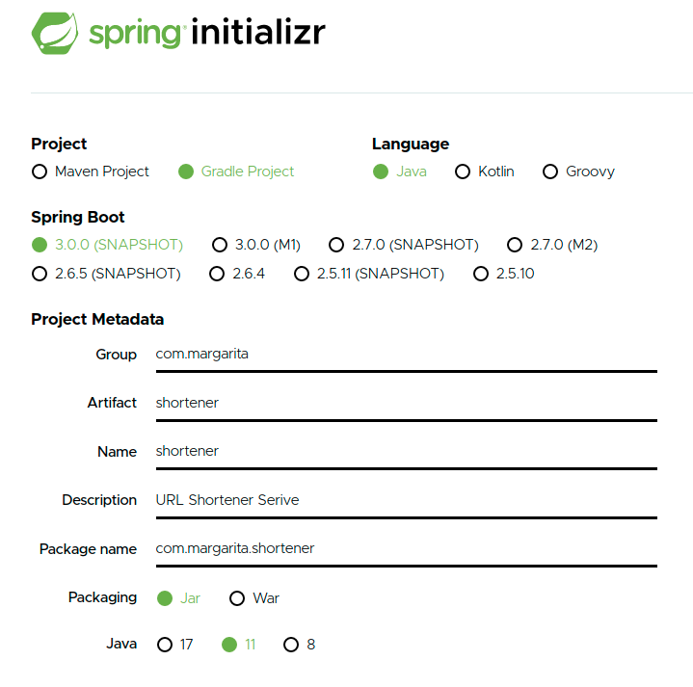Choose Spring Boot 2.7.0 (SNAPSHOT)
Image resolution: width=693 pixels, height=687 pixels.
tap(336, 246)
